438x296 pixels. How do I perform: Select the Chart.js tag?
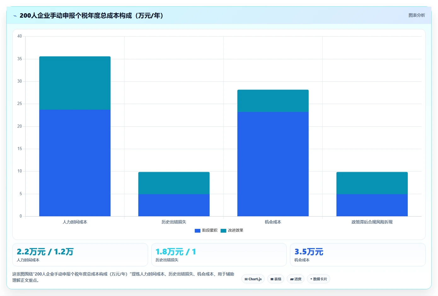click(253, 279)
